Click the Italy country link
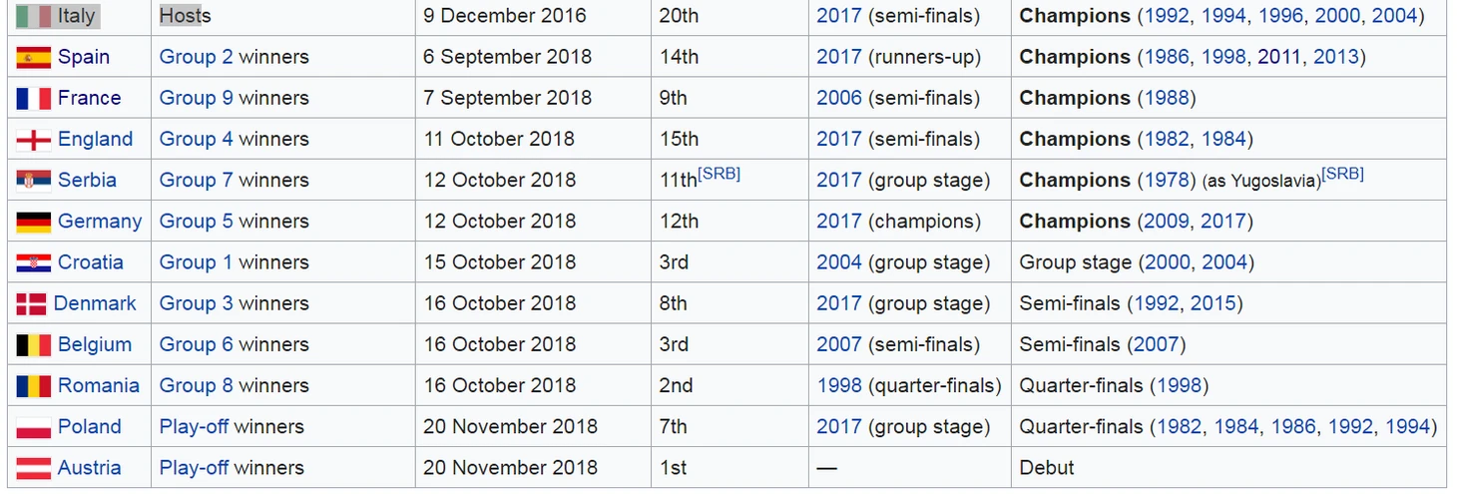Viewport: 1457px width, 494px height. 76,16
